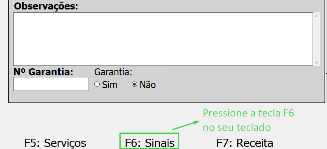Viewport: 327px width, 149px height.
Task: Click the Nº Garantia label
Action: pos(43,72)
